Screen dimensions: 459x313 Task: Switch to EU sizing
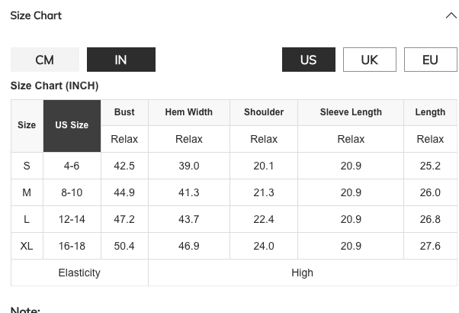coord(431,60)
